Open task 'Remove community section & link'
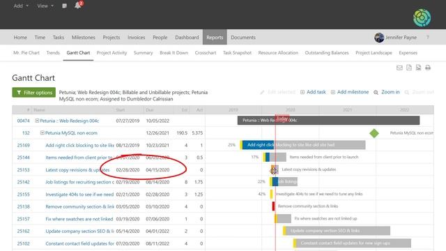Image resolution: width=446 pixels, height=251 pixels. tap(79, 206)
